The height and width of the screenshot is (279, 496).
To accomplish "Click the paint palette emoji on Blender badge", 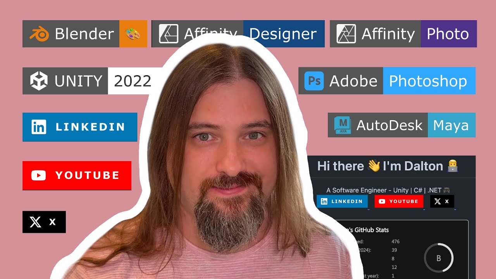I will [133, 34].
